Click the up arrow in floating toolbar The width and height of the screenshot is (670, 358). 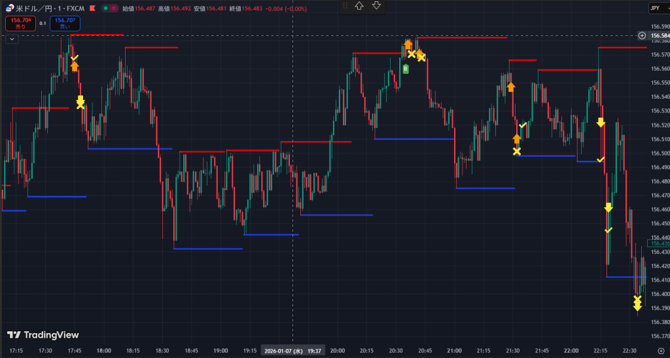[x=359, y=6]
